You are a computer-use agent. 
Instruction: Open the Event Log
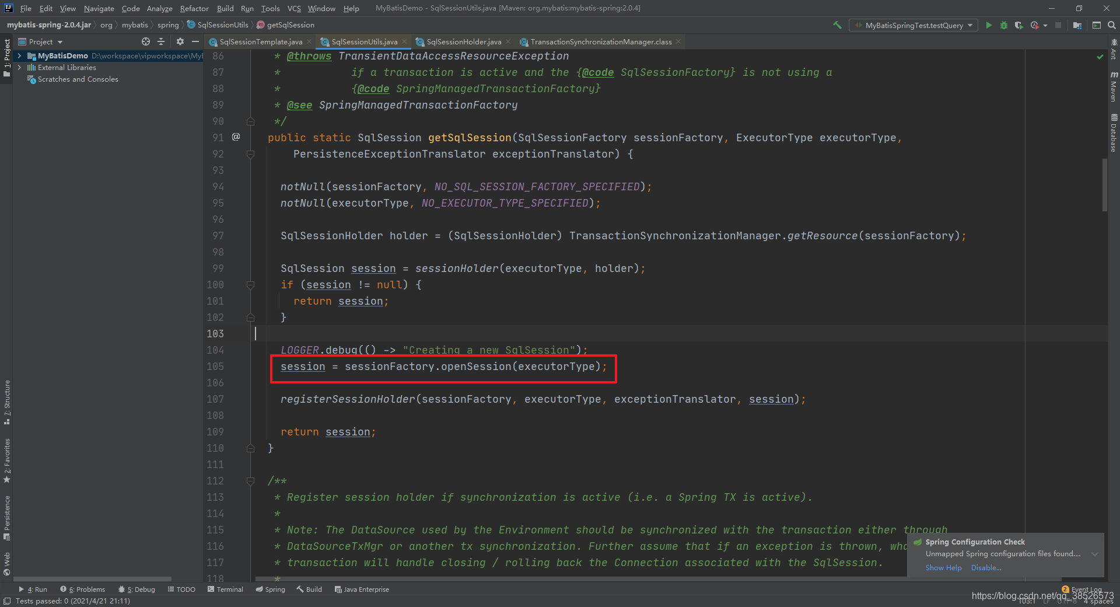click(x=1082, y=589)
